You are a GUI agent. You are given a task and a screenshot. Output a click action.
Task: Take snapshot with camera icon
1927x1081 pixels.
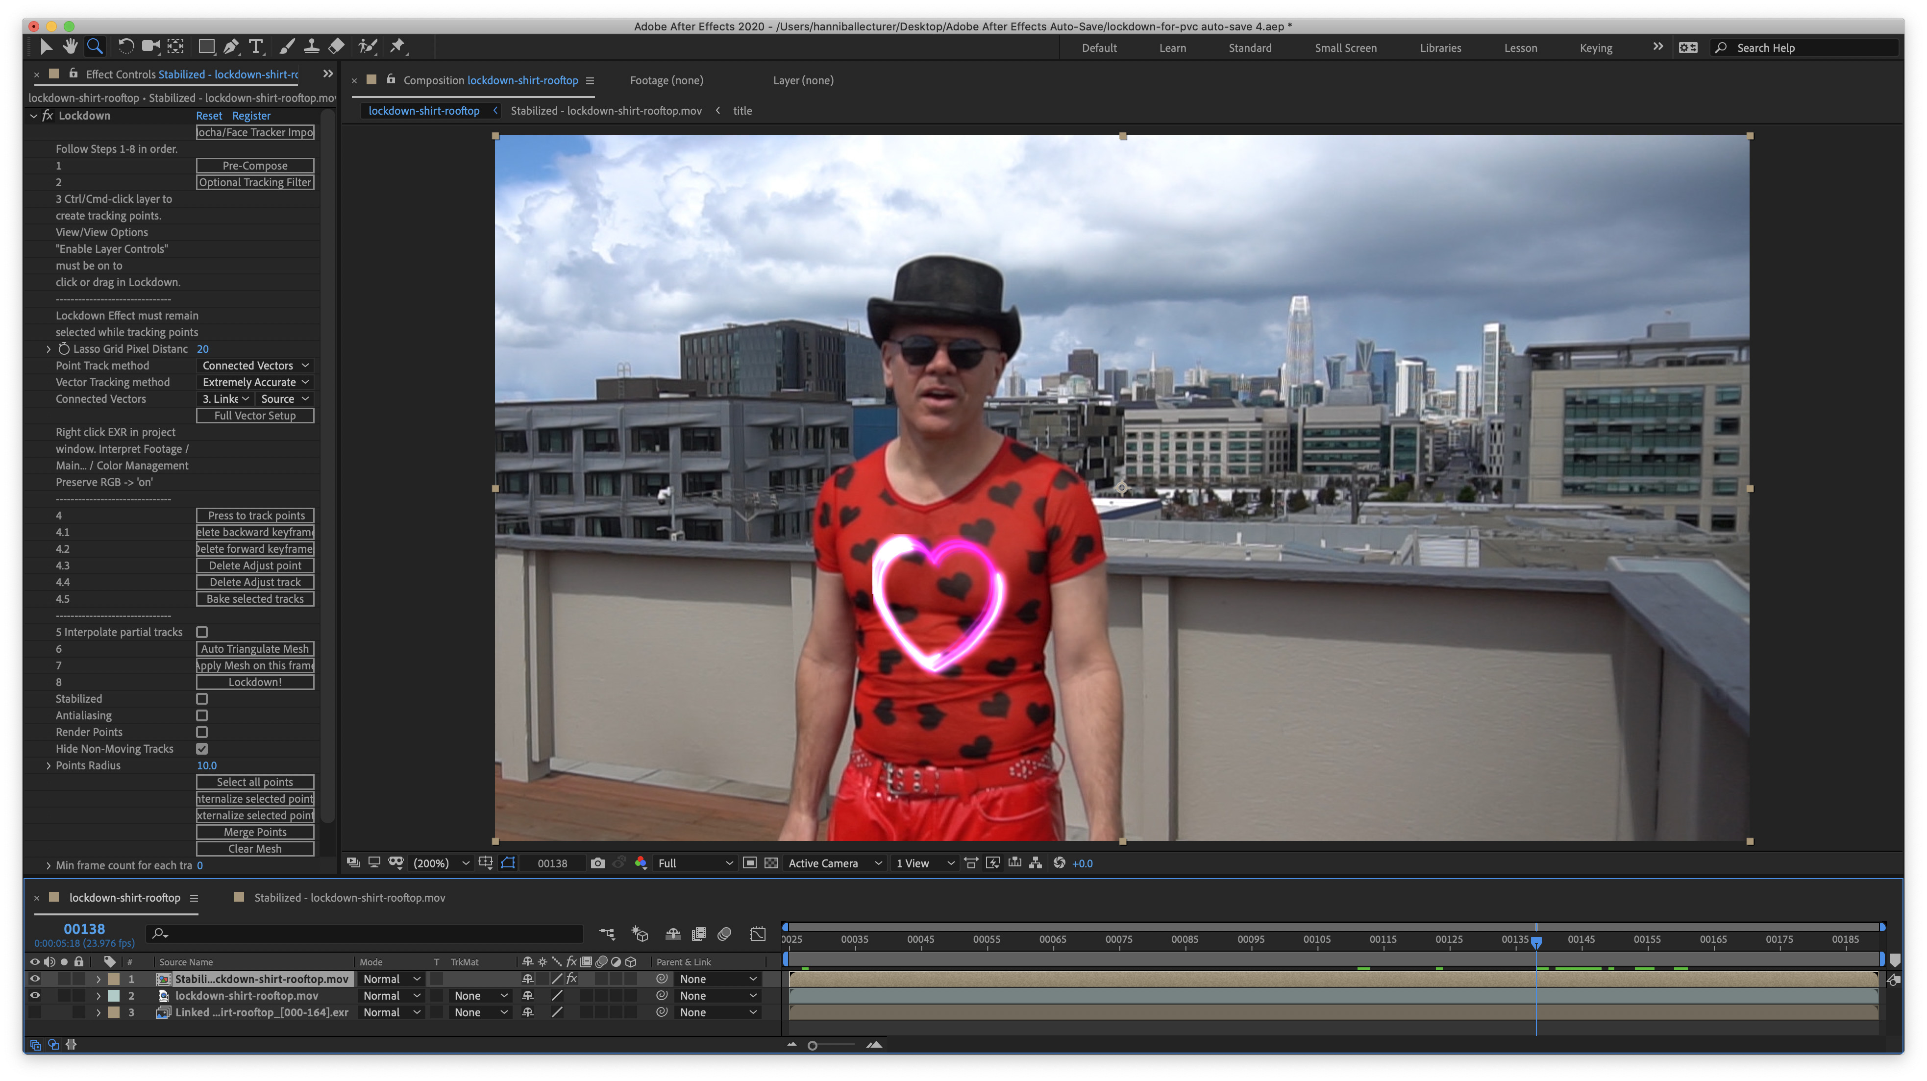click(x=597, y=862)
